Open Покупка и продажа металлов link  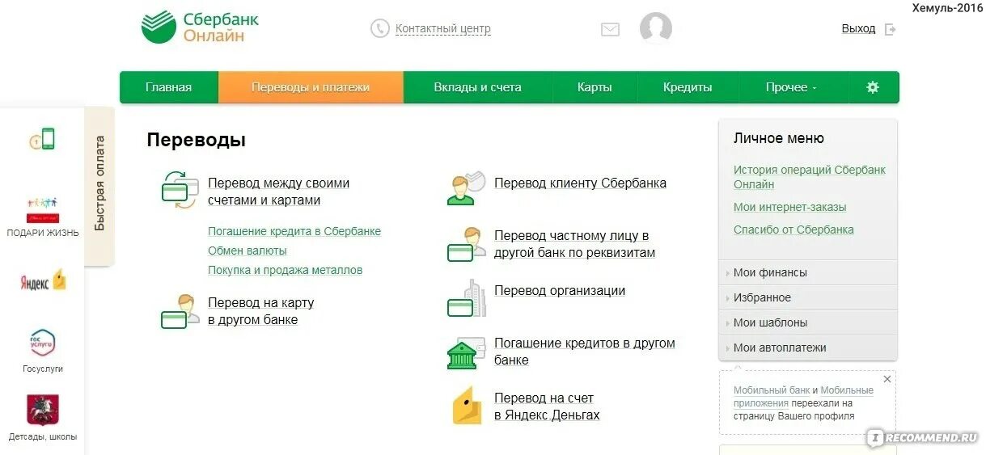click(x=285, y=270)
